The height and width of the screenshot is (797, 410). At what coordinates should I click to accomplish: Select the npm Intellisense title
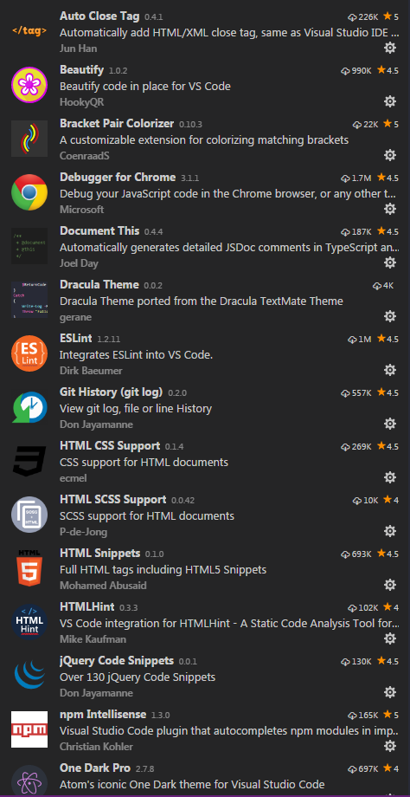coord(103,714)
